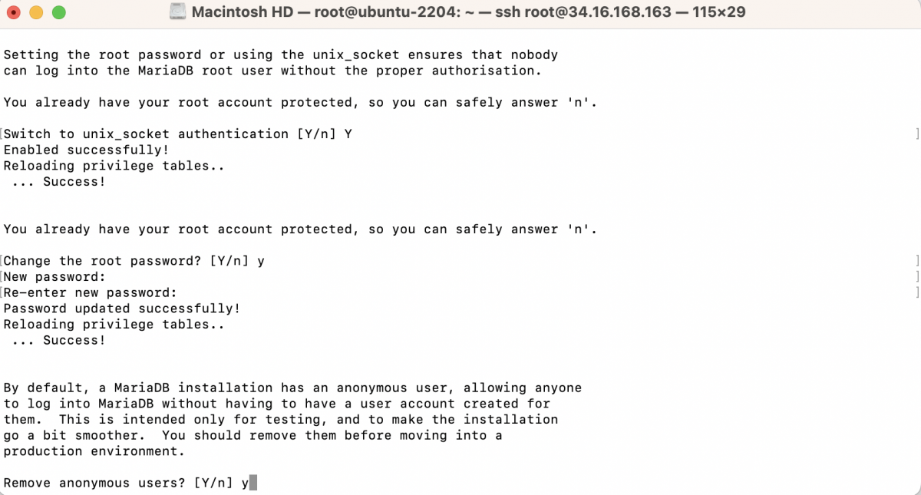Zoom the window using the green button
This screenshot has width=921, height=495.
pyautogui.click(x=58, y=12)
